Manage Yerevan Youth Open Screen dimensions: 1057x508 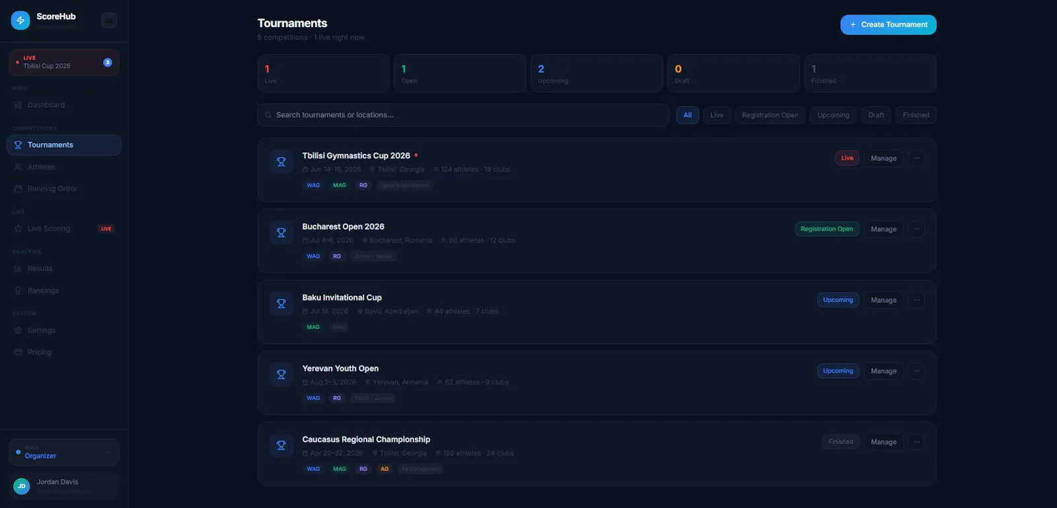(x=883, y=371)
